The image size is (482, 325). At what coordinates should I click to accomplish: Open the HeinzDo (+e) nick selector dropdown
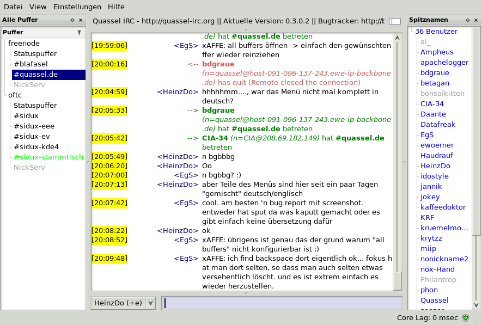pos(123,303)
